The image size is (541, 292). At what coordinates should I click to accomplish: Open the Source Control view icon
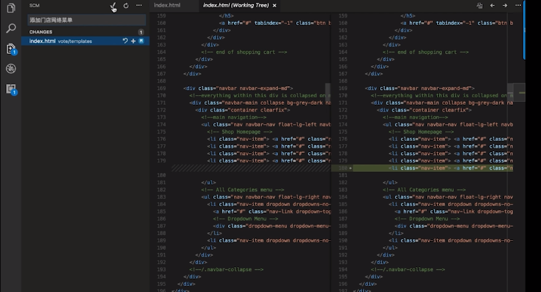tap(11, 49)
